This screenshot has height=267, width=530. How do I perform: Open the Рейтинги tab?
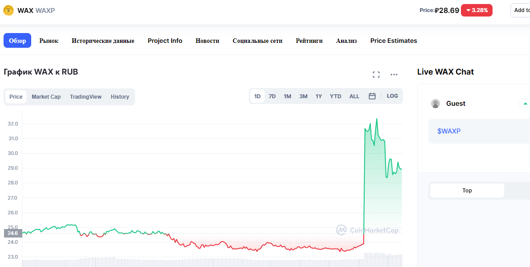(x=309, y=41)
